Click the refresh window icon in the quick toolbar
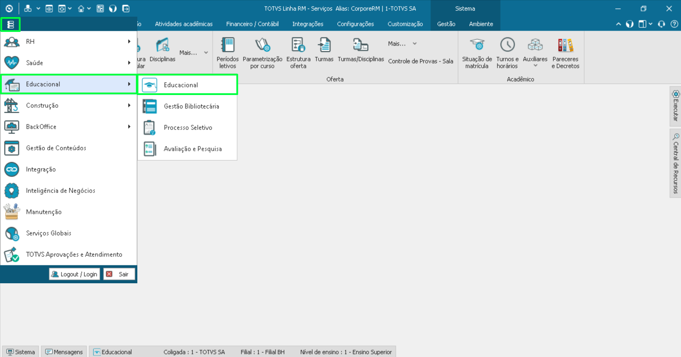 pyautogui.click(x=62, y=9)
